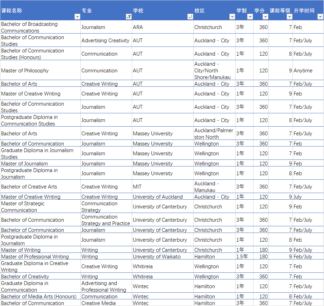Click the 开学时间 header label
Screen dimensions: 324x306
304,10
